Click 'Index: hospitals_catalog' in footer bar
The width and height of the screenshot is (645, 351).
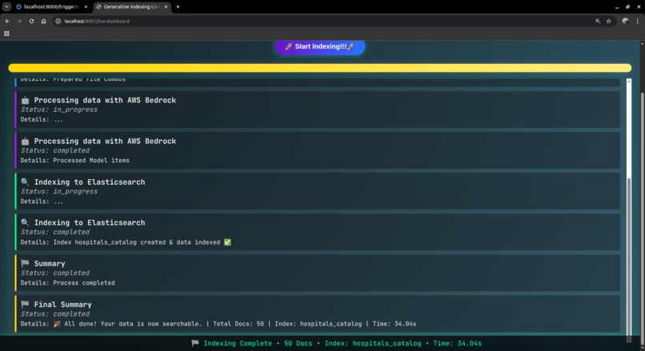(373, 343)
